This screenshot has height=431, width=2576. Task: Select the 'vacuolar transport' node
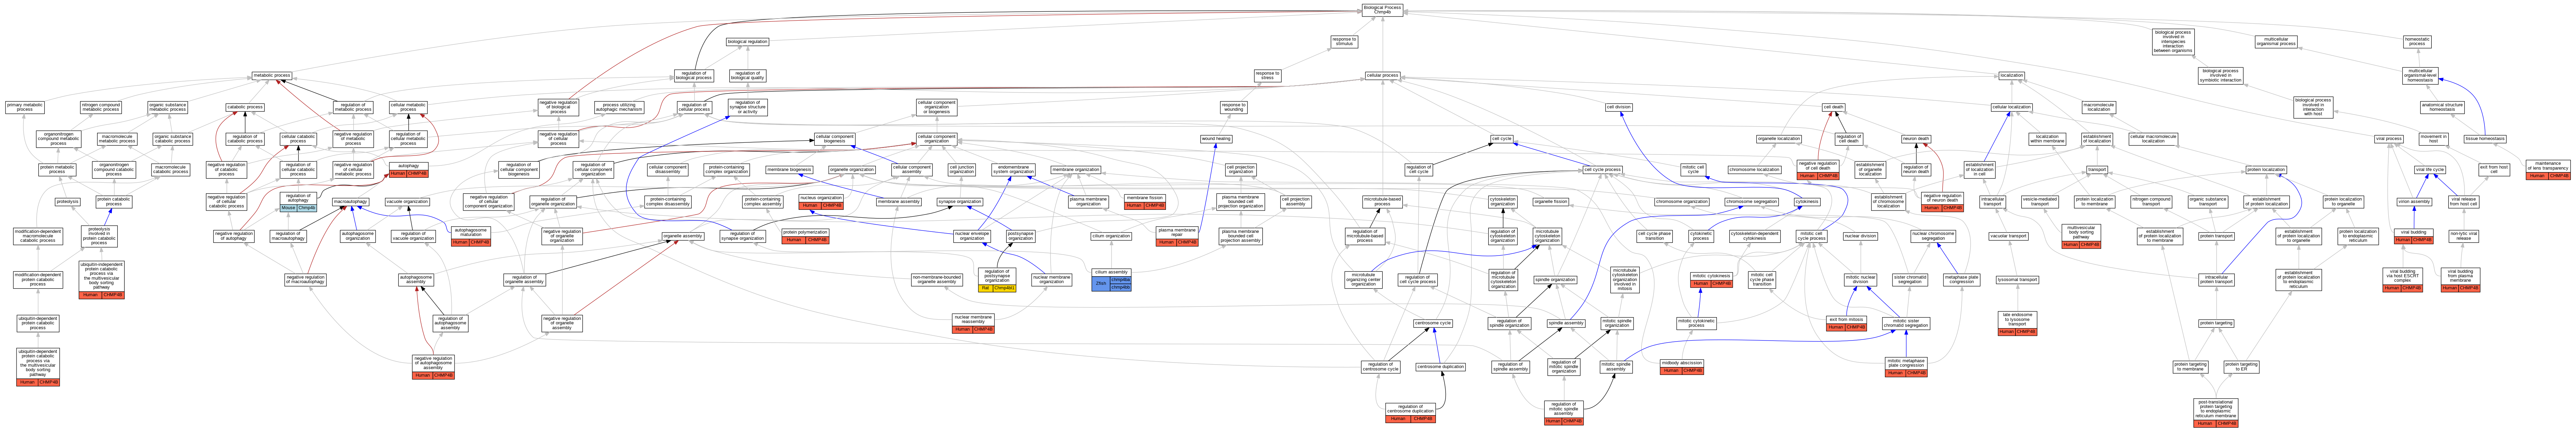click(x=2008, y=236)
